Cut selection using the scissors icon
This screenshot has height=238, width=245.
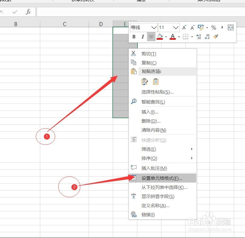pyautogui.click(x=133, y=53)
